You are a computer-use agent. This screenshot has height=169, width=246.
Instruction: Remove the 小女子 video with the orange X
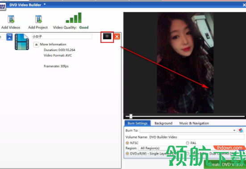coord(117,37)
